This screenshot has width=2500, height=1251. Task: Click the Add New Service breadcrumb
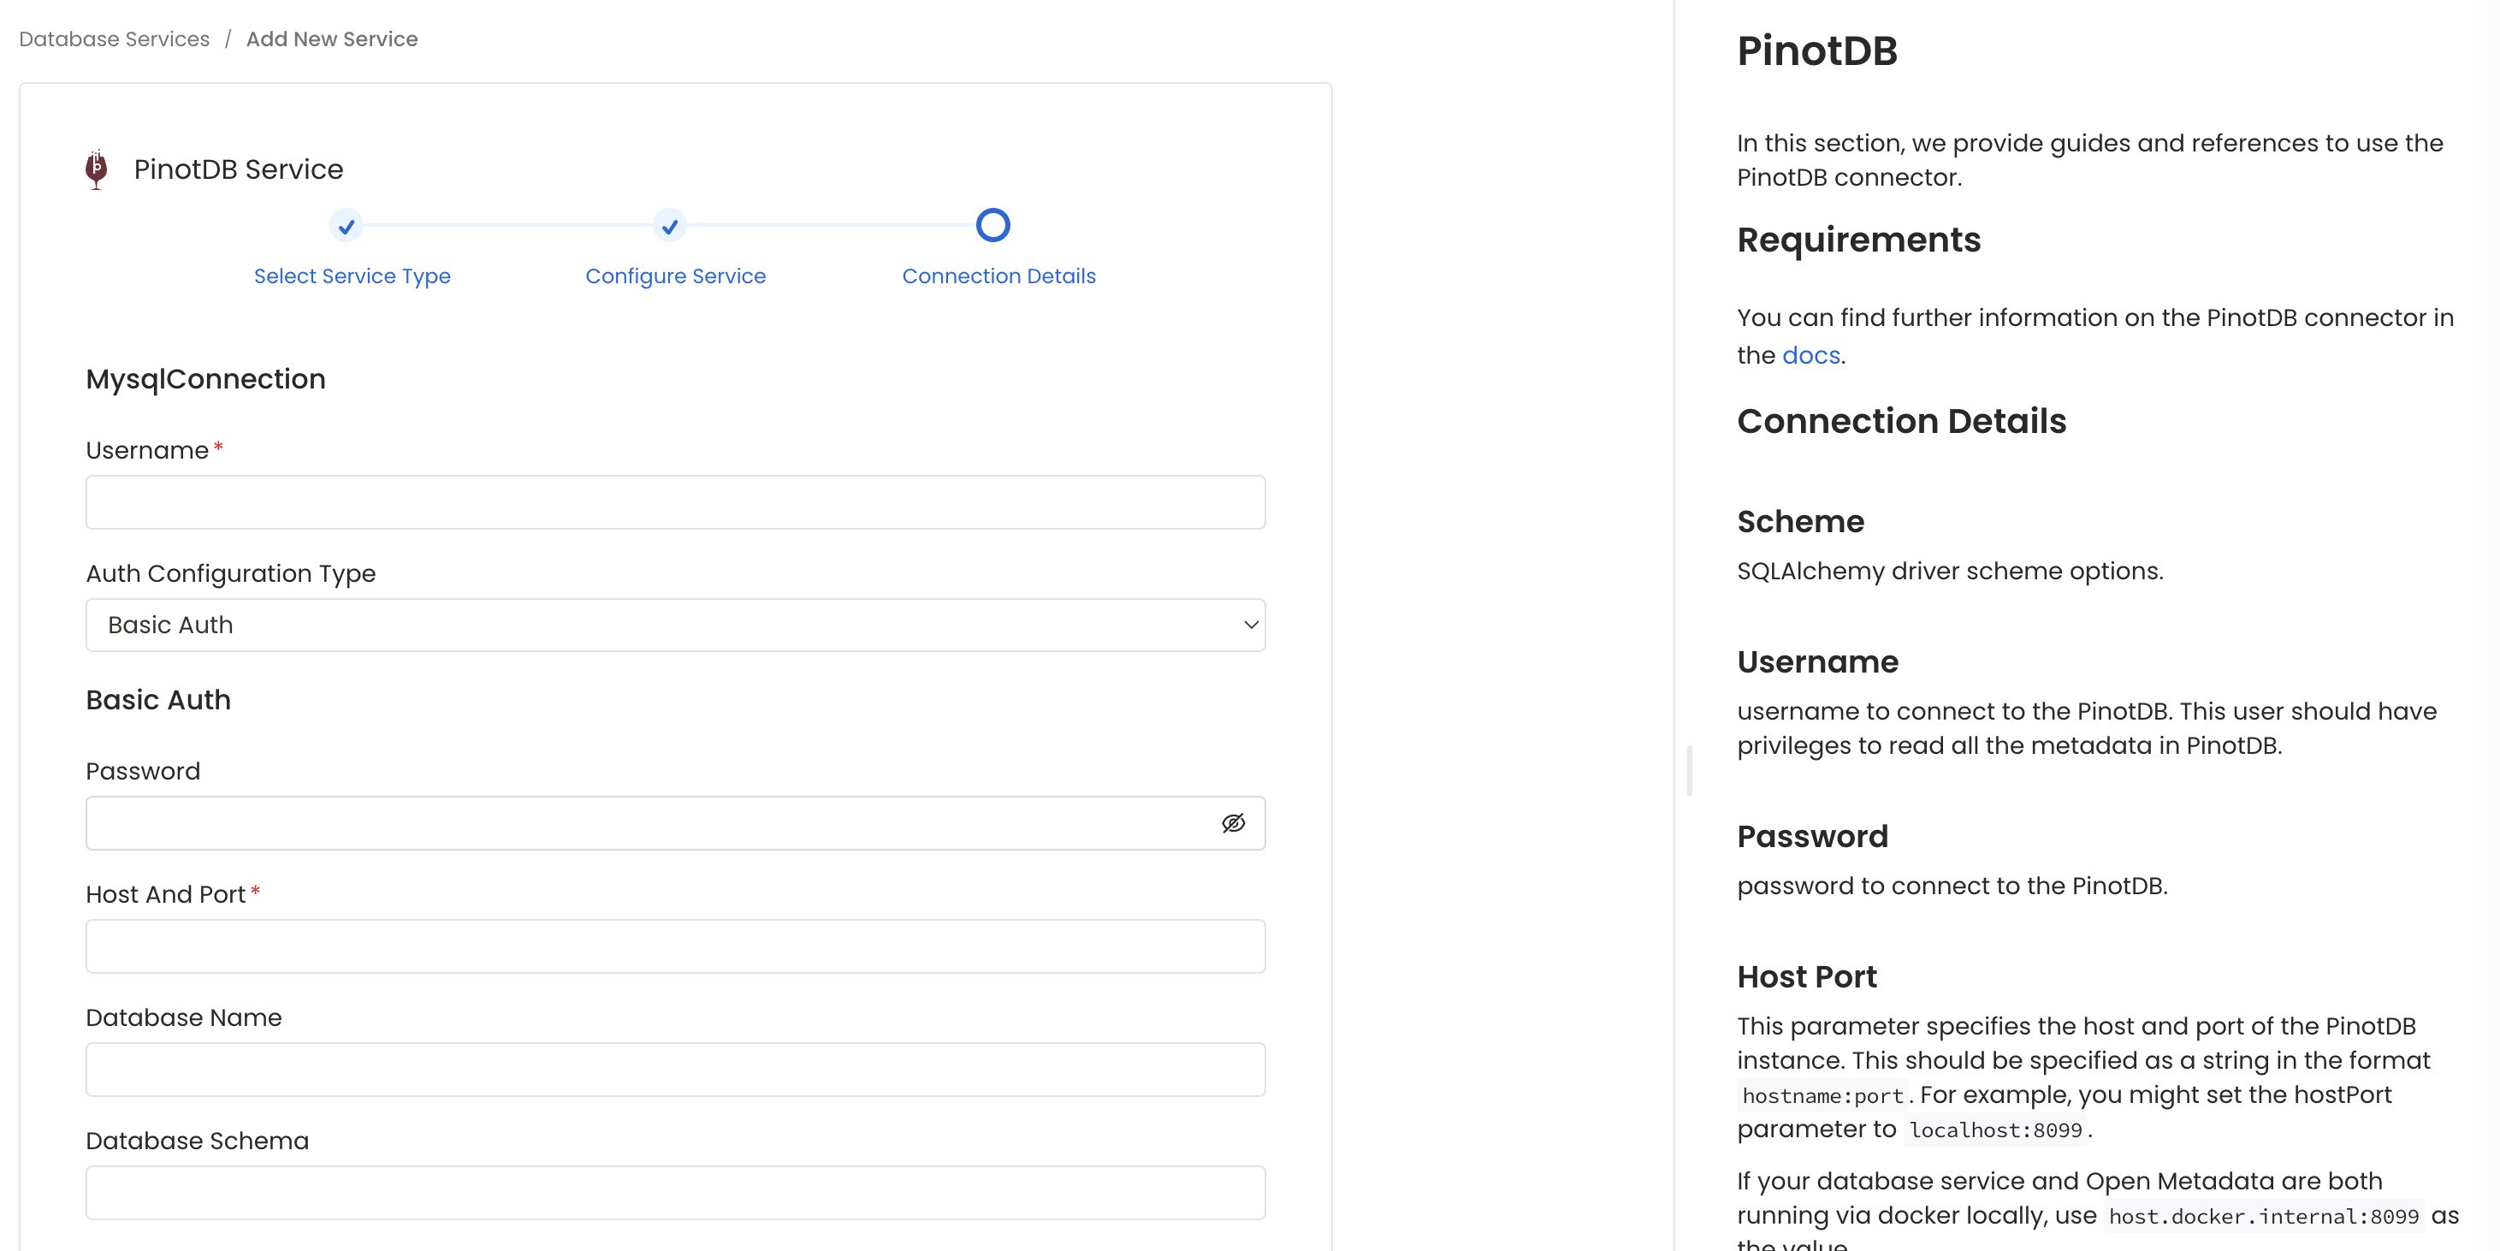pos(332,39)
